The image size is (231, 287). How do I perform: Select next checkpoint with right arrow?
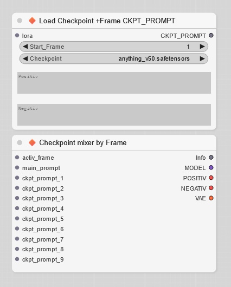click(202, 59)
